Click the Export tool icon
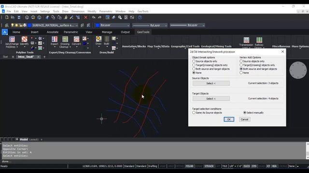The height and width of the screenshot is (173, 309). point(55,39)
